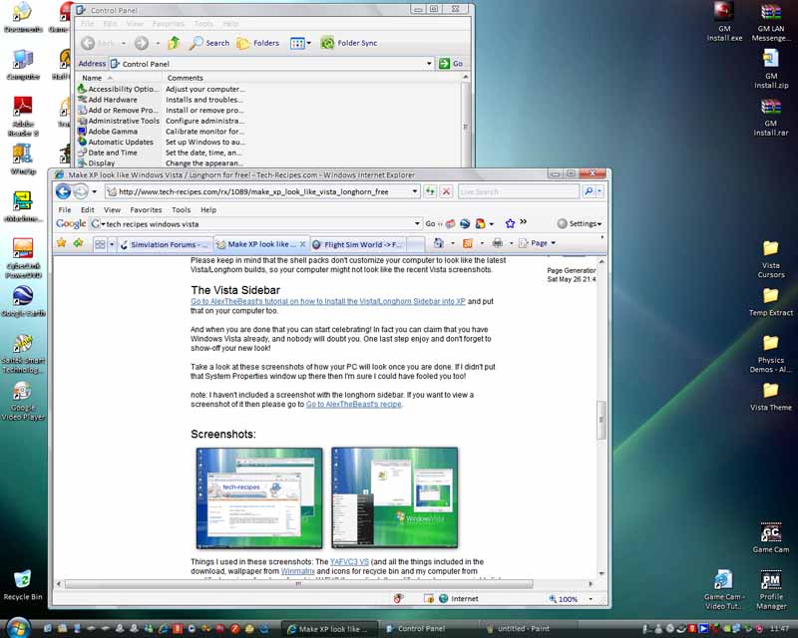The image size is (798, 638).
Task: Click the Live Search input box
Action: point(519,191)
